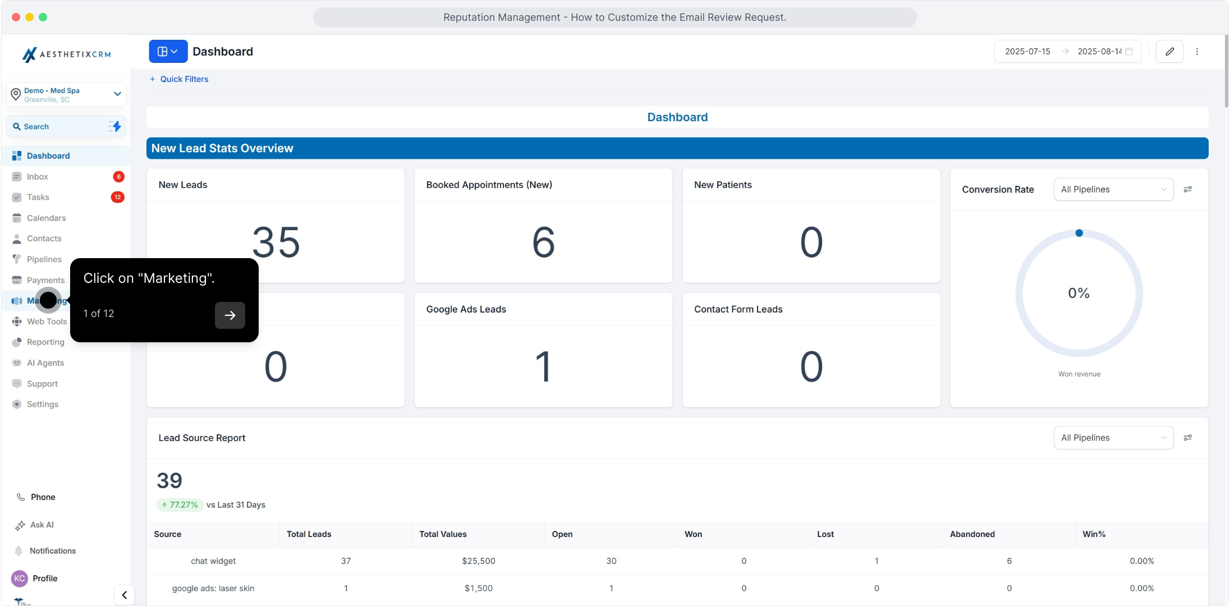Click the red Inbox badge showing 6

click(118, 177)
